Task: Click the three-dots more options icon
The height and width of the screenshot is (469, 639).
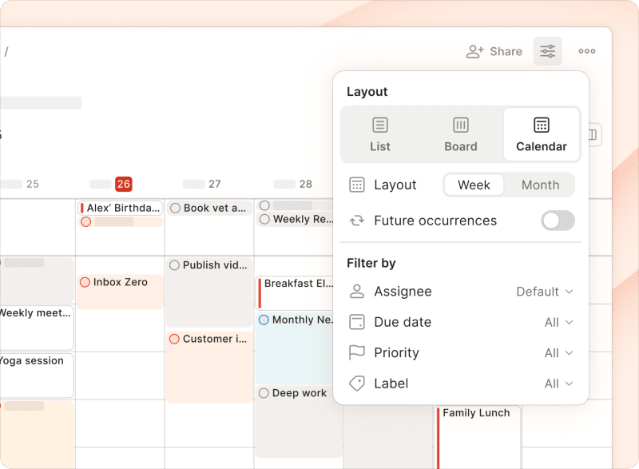Action: [587, 50]
